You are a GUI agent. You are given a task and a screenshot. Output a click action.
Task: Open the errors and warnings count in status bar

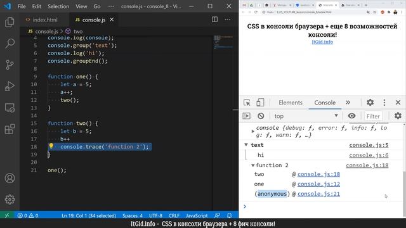click(28, 215)
